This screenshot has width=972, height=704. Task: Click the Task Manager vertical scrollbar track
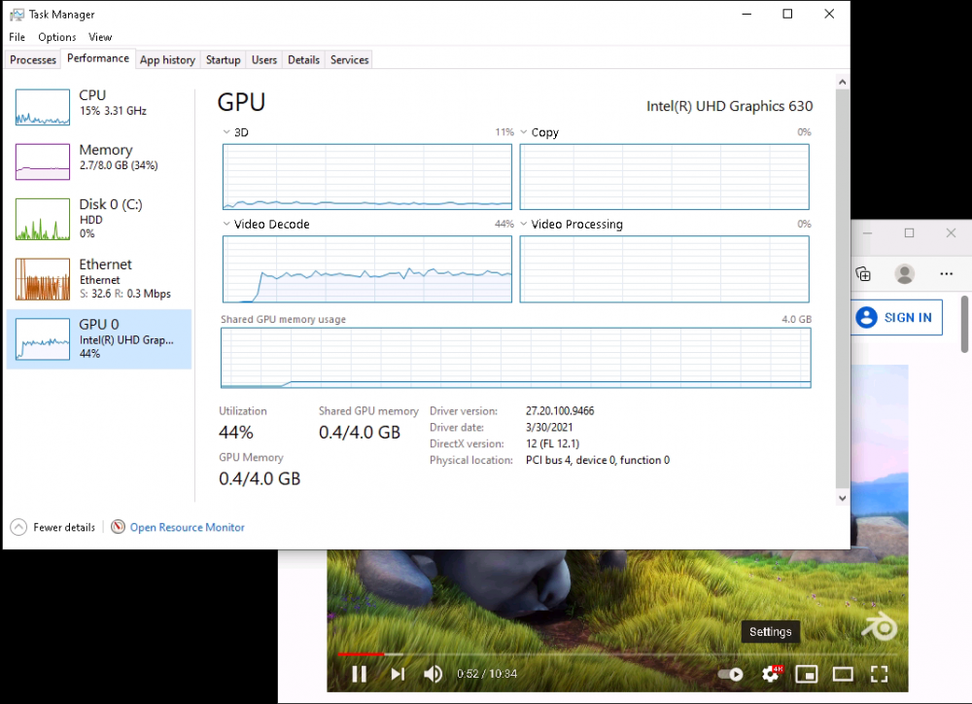pyautogui.click(x=842, y=289)
